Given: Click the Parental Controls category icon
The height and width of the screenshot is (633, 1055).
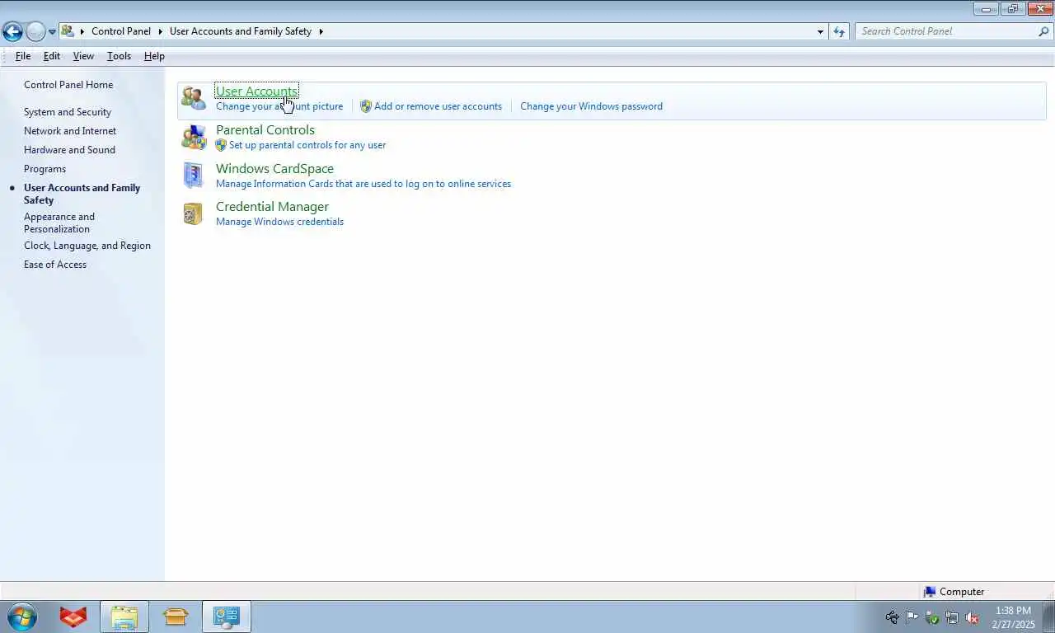Looking at the screenshot, I should (194, 137).
